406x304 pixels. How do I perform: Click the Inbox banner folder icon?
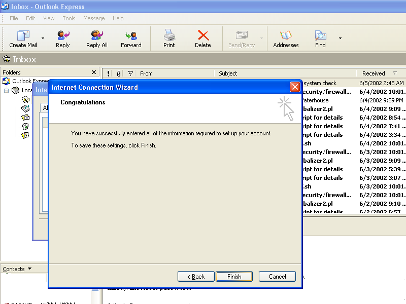pyautogui.click(x=6, y=59)
